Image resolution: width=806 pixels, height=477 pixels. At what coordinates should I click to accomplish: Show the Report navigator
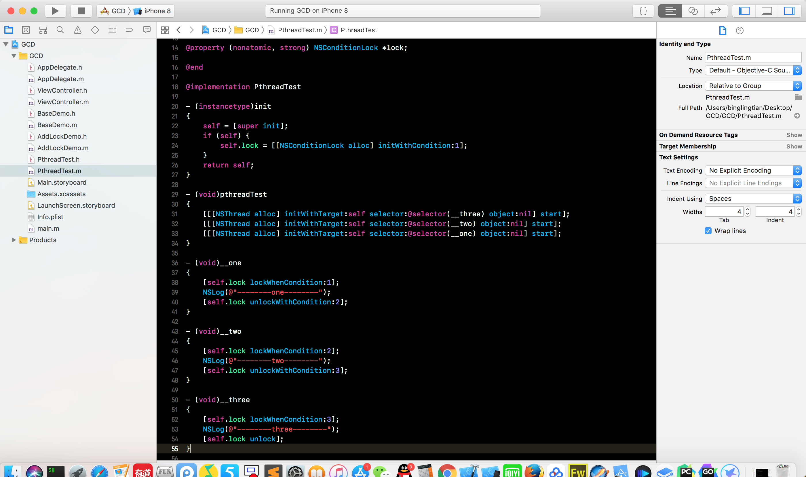click(x=147, y=30)
